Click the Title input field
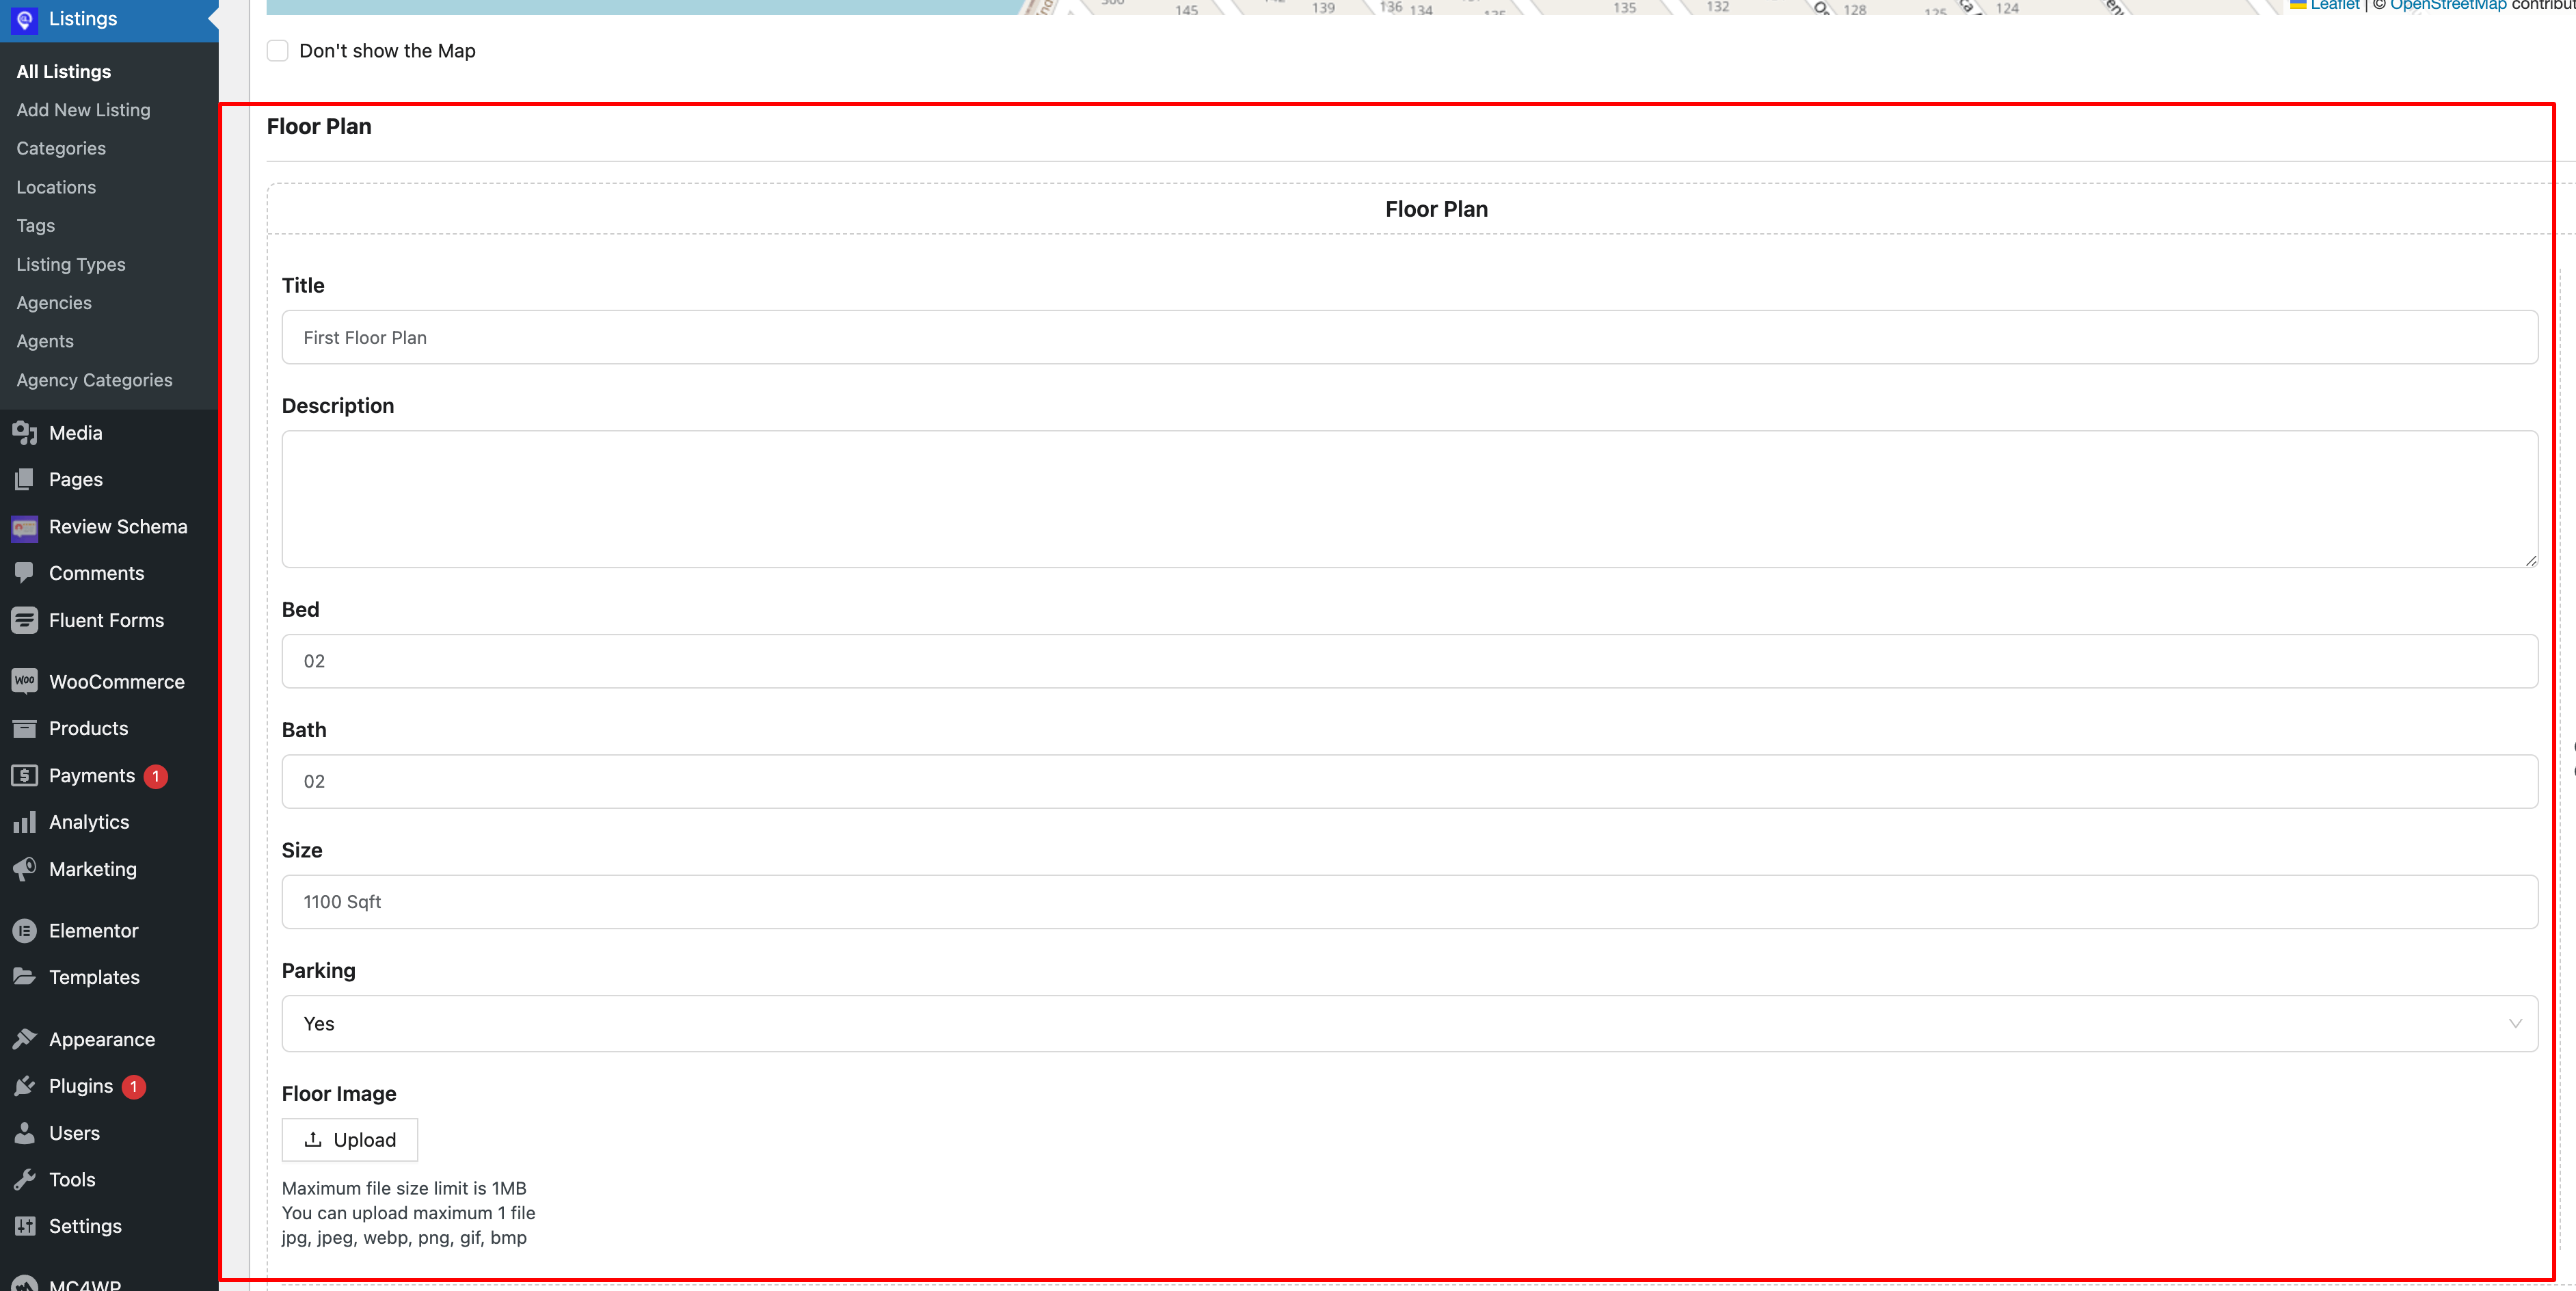This screenshot has height=1291, width=2576. pos(1410,338)
